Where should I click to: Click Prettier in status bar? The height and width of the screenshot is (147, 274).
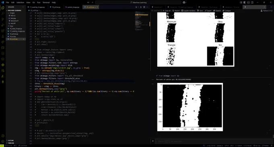266,146
